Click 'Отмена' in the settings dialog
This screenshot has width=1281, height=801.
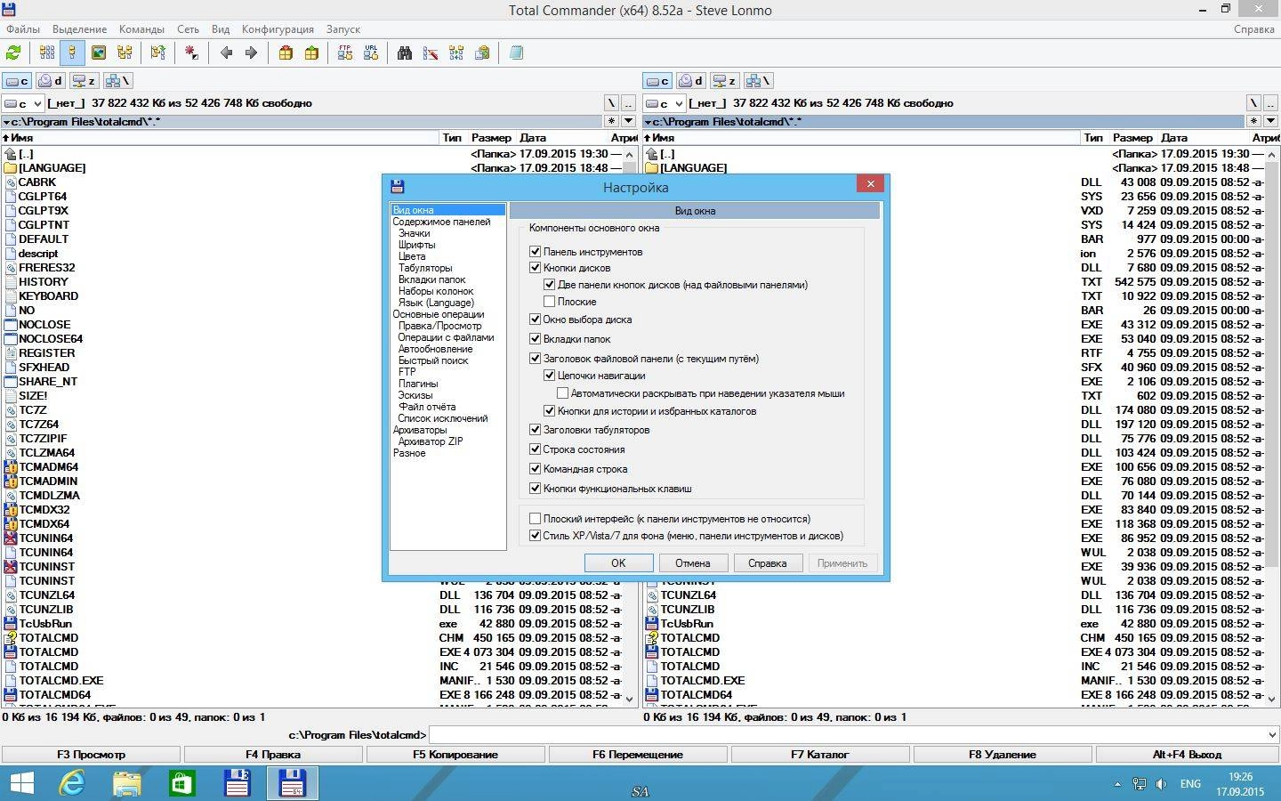[x=693, y=563]
